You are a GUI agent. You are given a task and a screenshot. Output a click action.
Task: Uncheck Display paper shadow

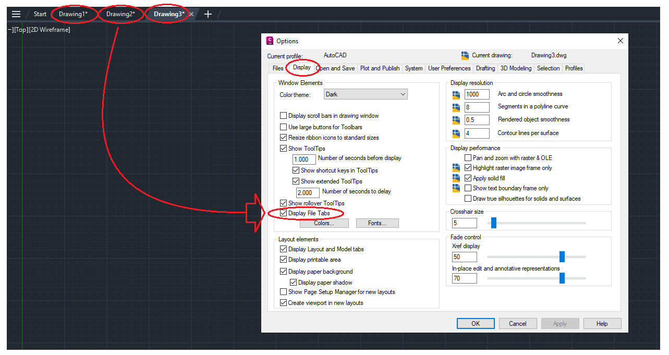294,281
